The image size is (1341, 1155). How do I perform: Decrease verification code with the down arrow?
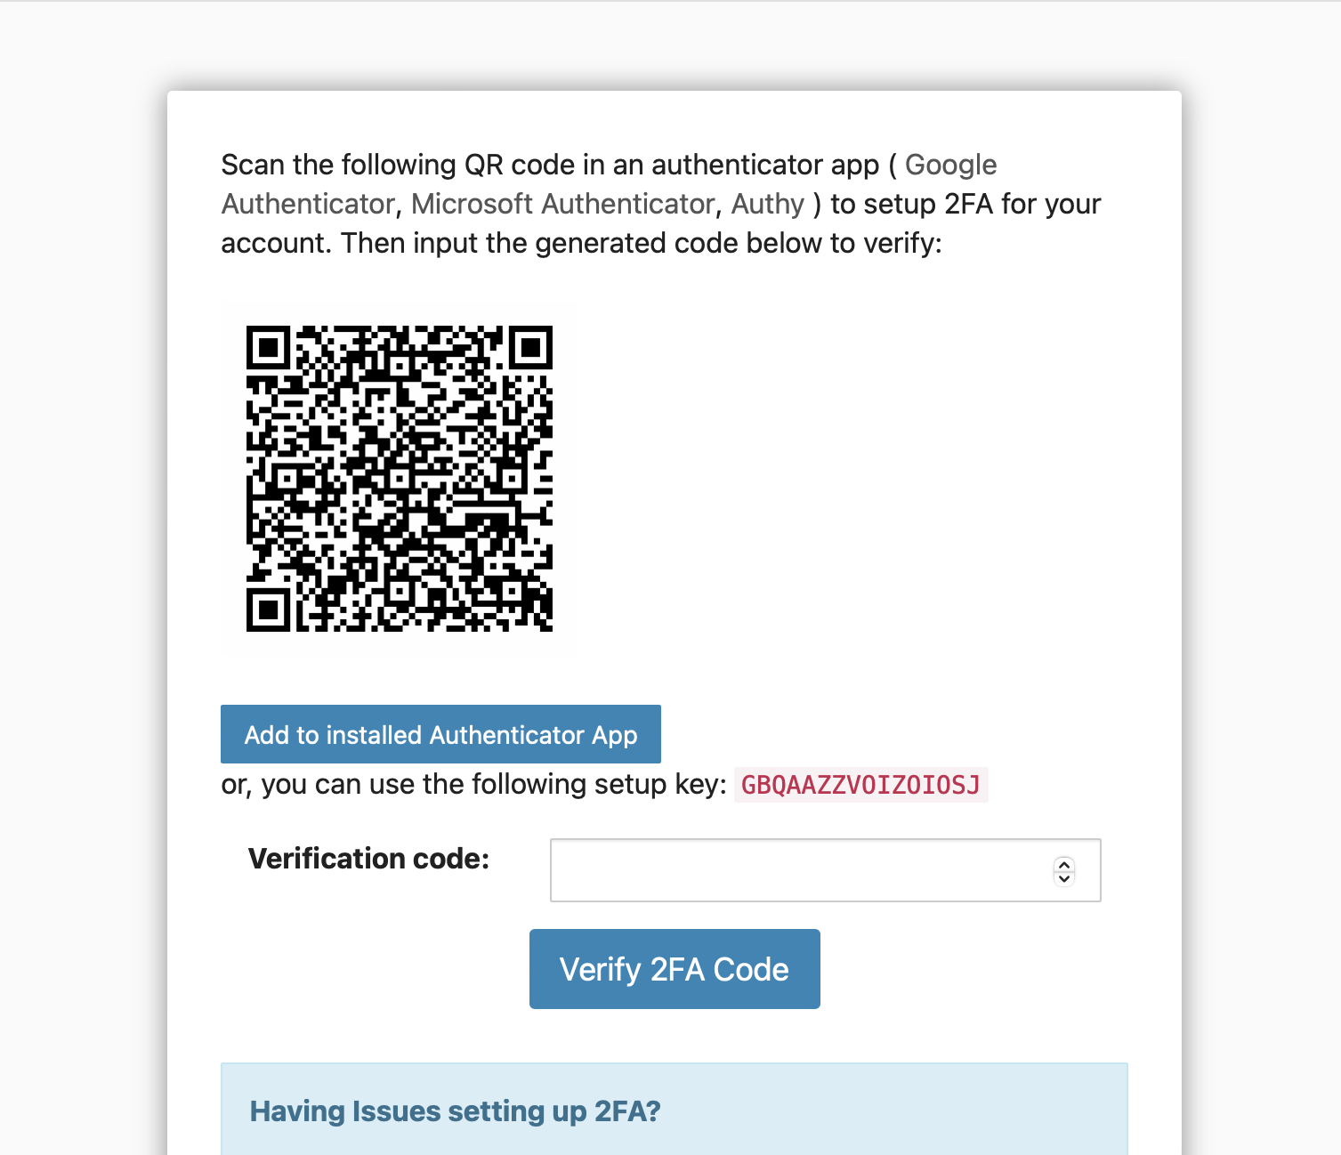pyautogui.click(x=1064, y=878)
